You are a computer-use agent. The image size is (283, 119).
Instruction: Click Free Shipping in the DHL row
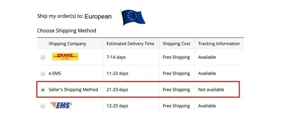click(176, 57)
